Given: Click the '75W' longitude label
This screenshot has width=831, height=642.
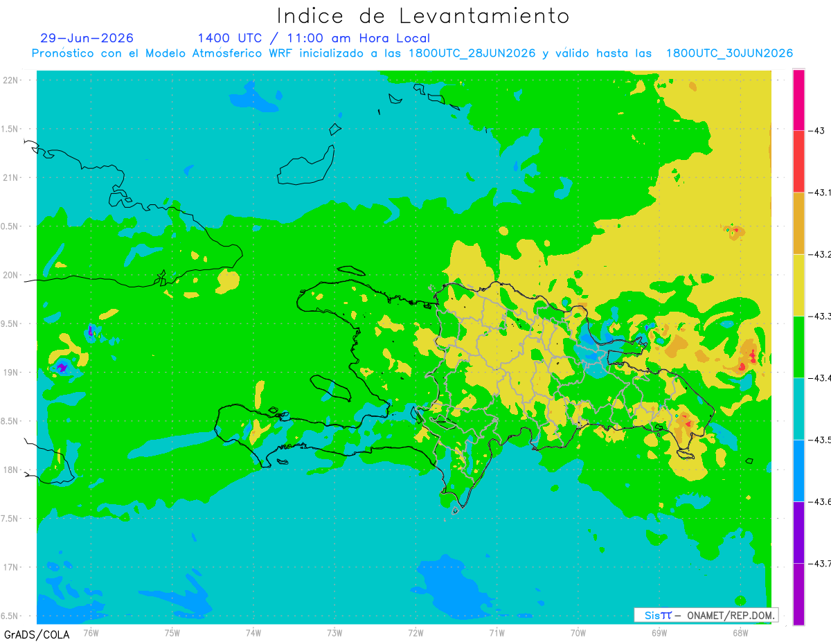Looking at the screenshot, I should pyautogui.click(x=172, y=632).
